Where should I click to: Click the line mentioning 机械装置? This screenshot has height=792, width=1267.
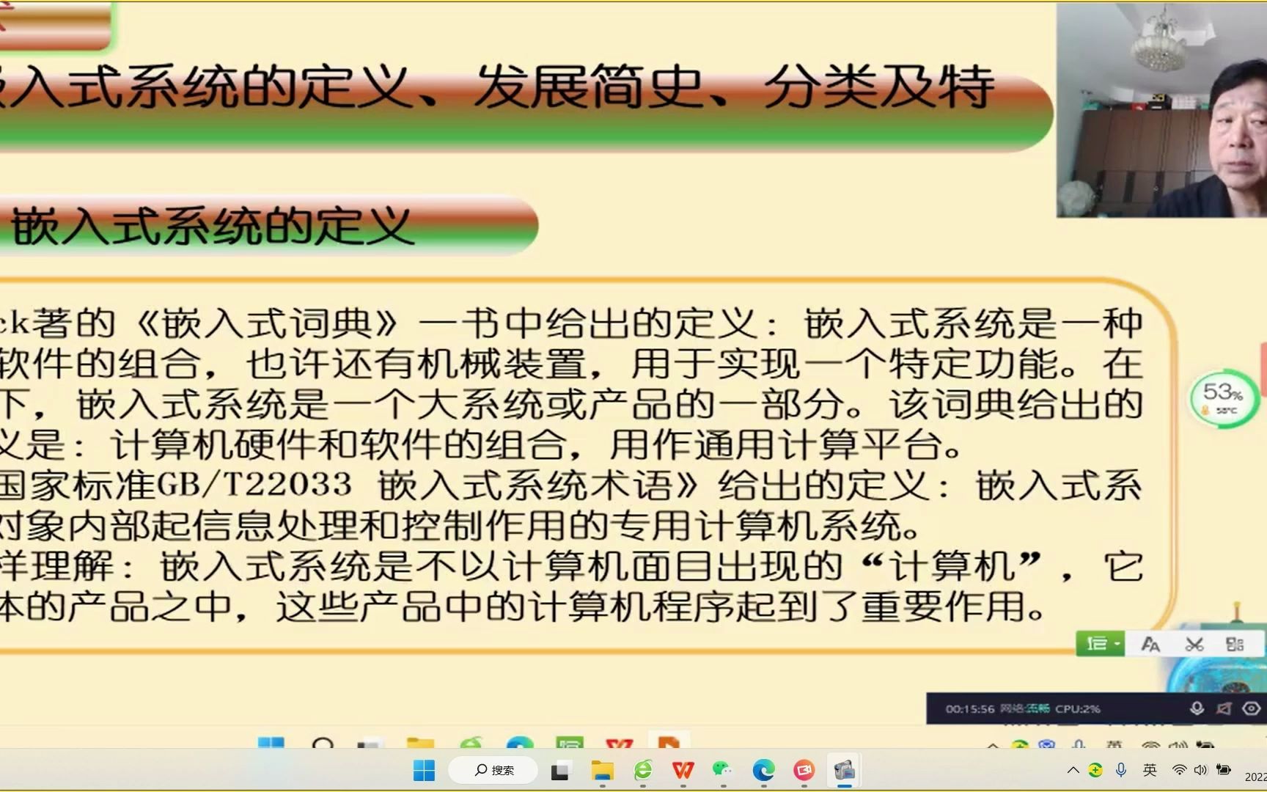[x=572, y=364]
